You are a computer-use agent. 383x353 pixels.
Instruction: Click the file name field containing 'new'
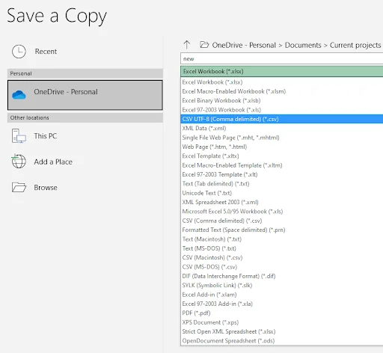click(x=282, y=59)
